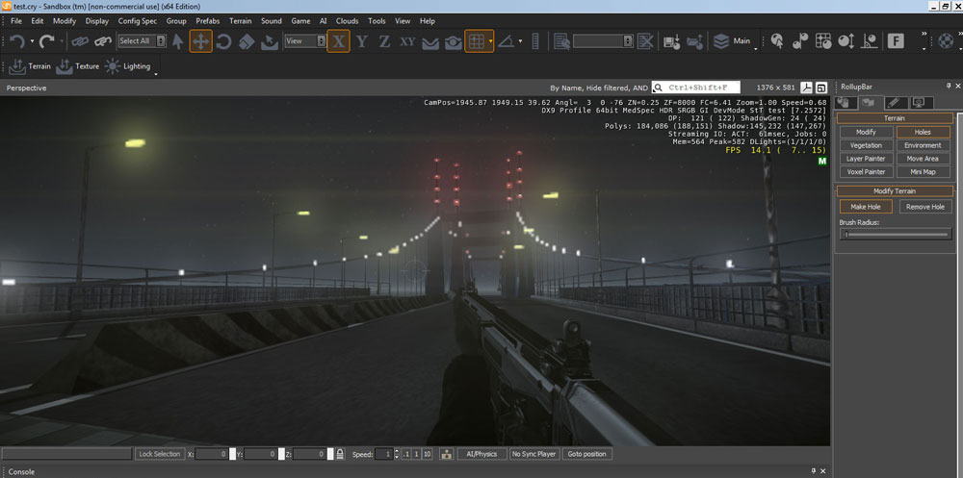Click the viewport layout icon beside 1376 x 581
This screenshot has width=963, height=478.
point(808,88)
